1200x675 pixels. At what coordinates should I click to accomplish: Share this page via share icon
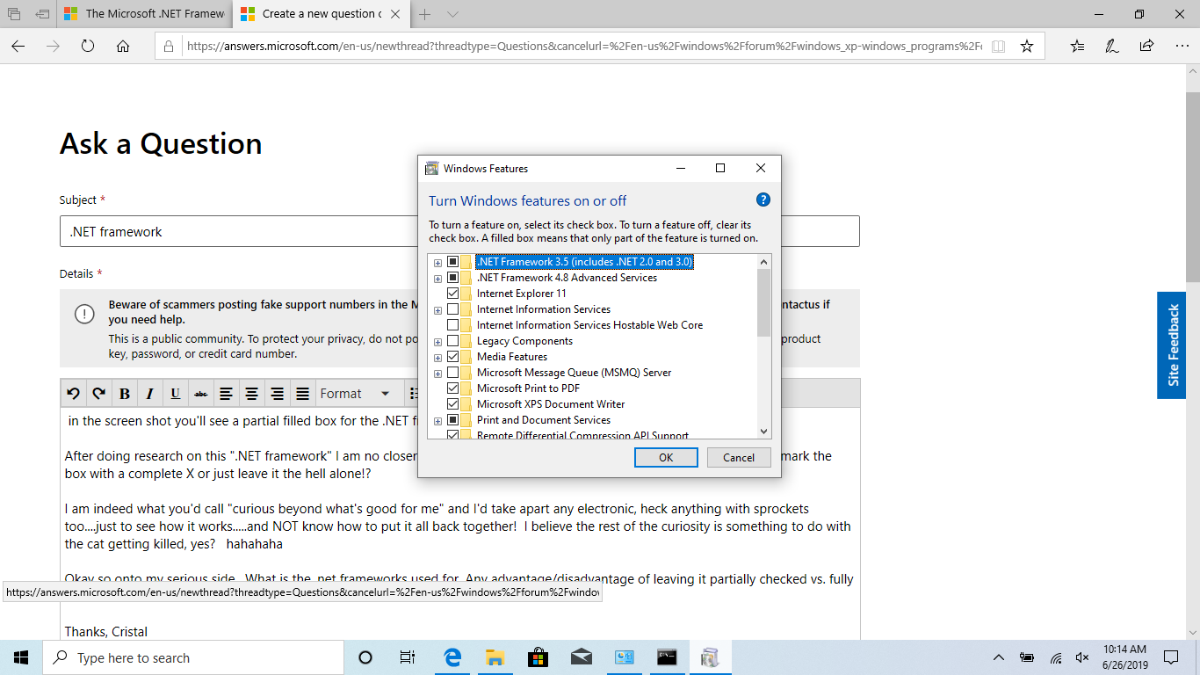[x=1146, y=46]
